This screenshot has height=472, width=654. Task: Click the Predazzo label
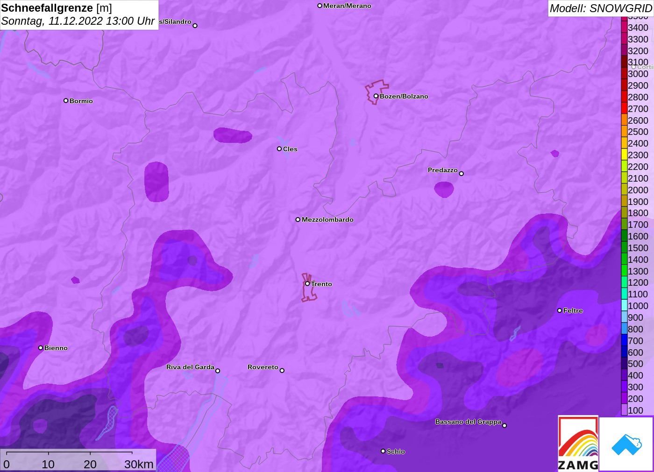[x=443, y=170]
